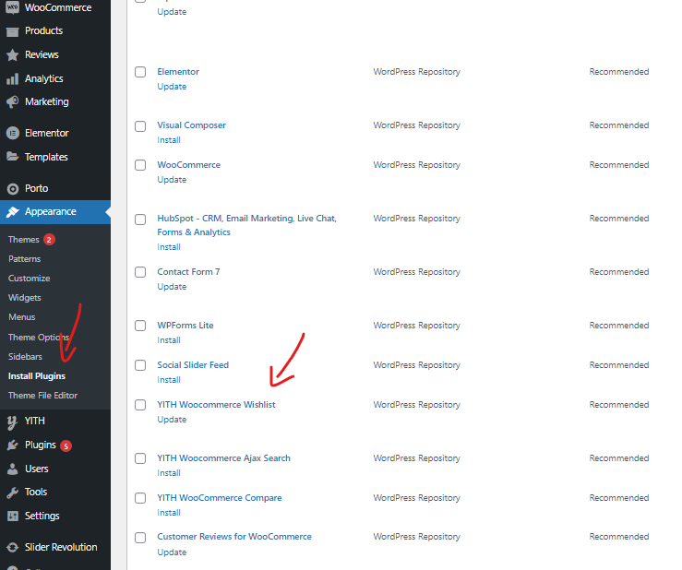Click Update under YITH Woocommerce Wishlist
The width and height of the screenshot is (682, 570).
[172, 420]
